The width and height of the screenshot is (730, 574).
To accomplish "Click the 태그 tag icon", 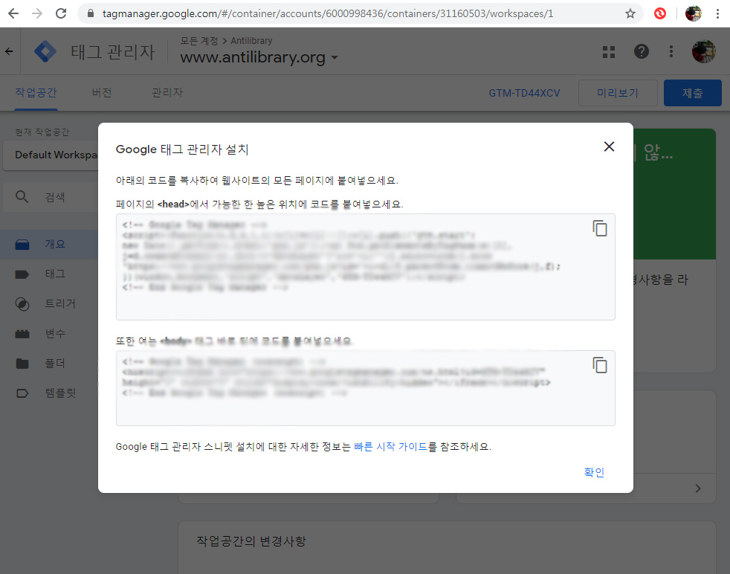I will [x=22, y=274].
